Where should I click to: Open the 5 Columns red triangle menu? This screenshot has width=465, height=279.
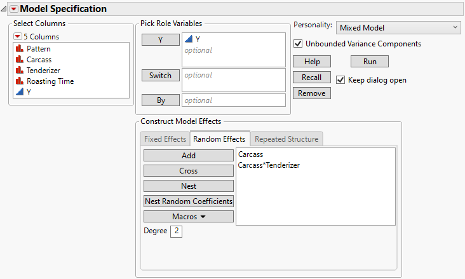[18, 36]
